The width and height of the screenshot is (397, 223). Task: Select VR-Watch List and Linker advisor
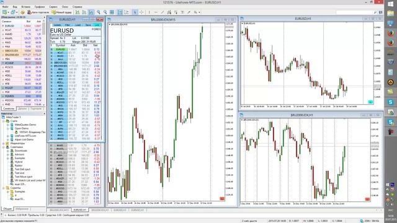click(30, 180)
